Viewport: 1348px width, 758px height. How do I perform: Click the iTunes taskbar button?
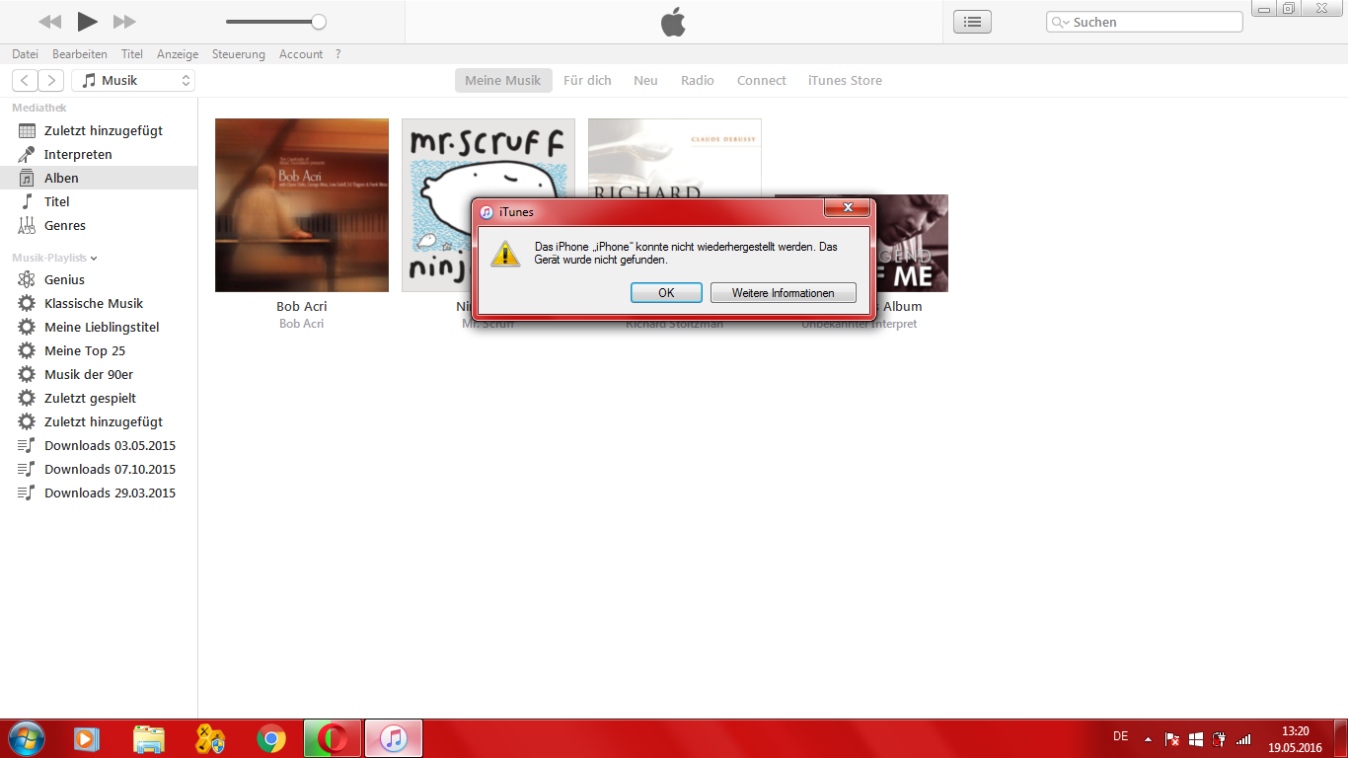pyautogui.click(x=394, y=738)
